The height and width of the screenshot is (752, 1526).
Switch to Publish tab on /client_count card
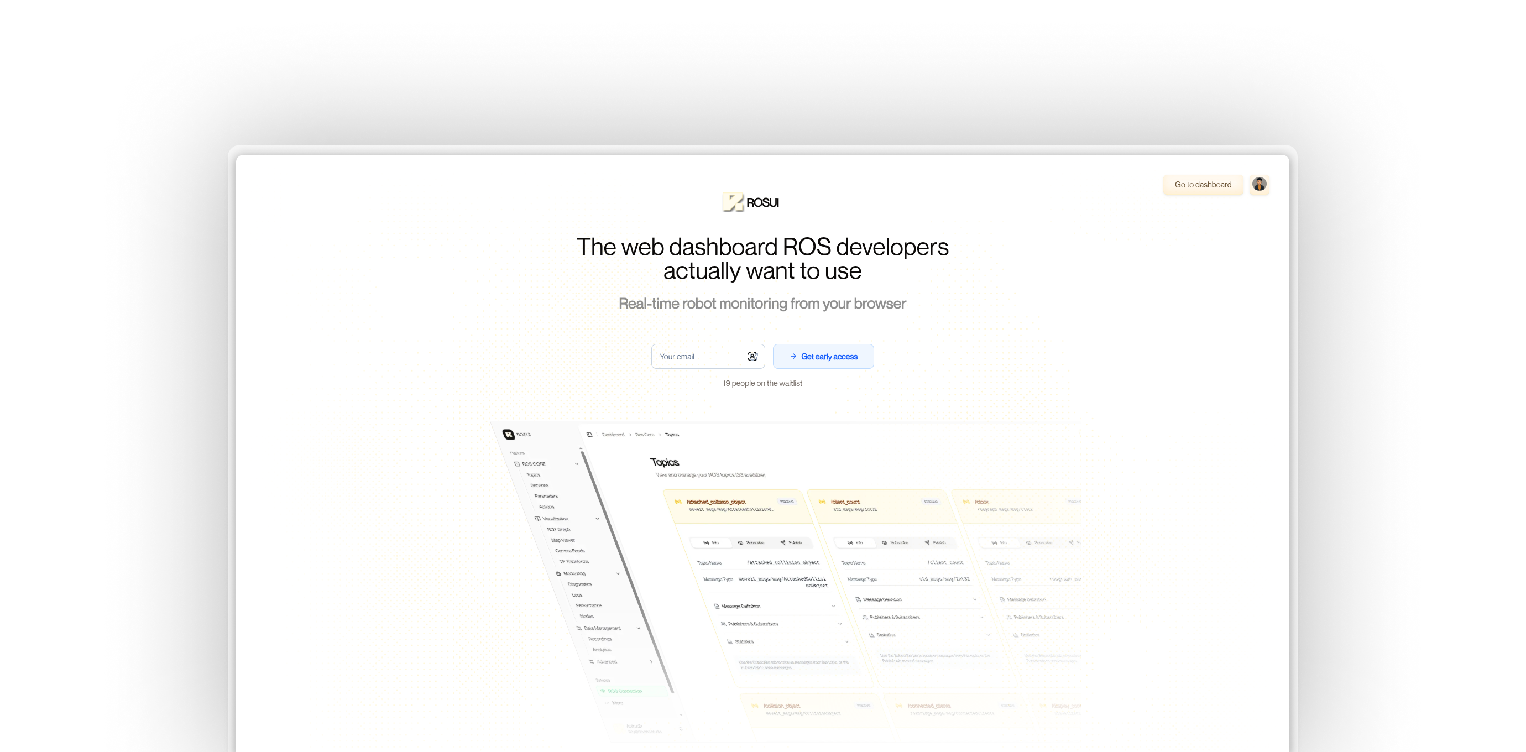point(936,543)
